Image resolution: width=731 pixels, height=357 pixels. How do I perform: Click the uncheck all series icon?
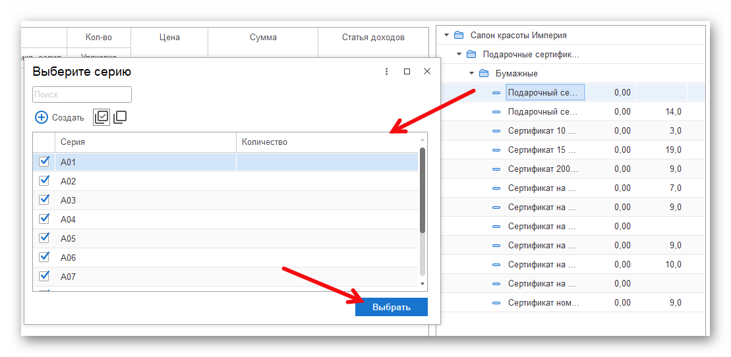coord(120,117)
